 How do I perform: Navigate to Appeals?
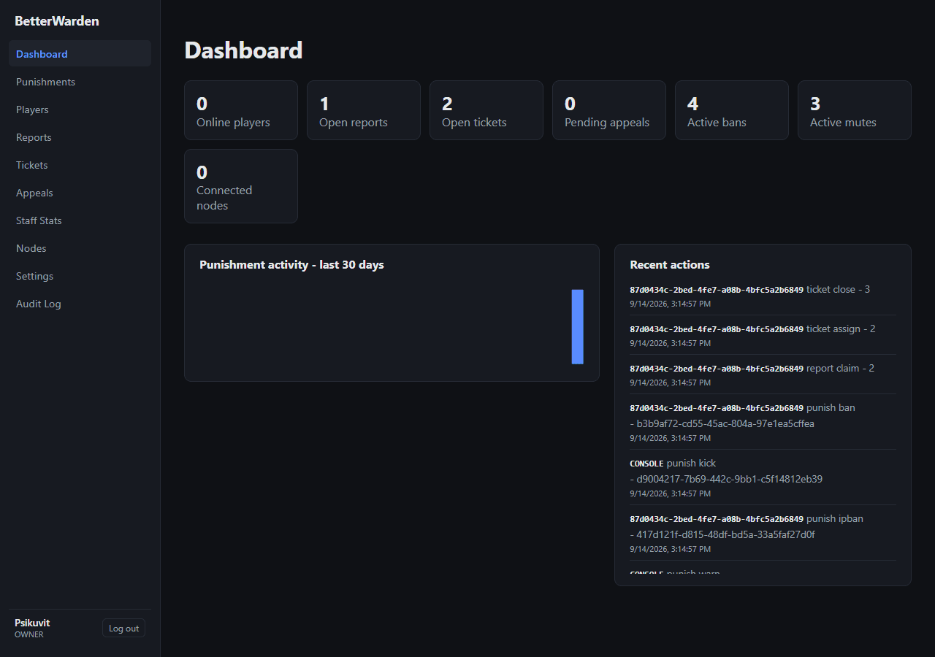[x=80, y=193]
